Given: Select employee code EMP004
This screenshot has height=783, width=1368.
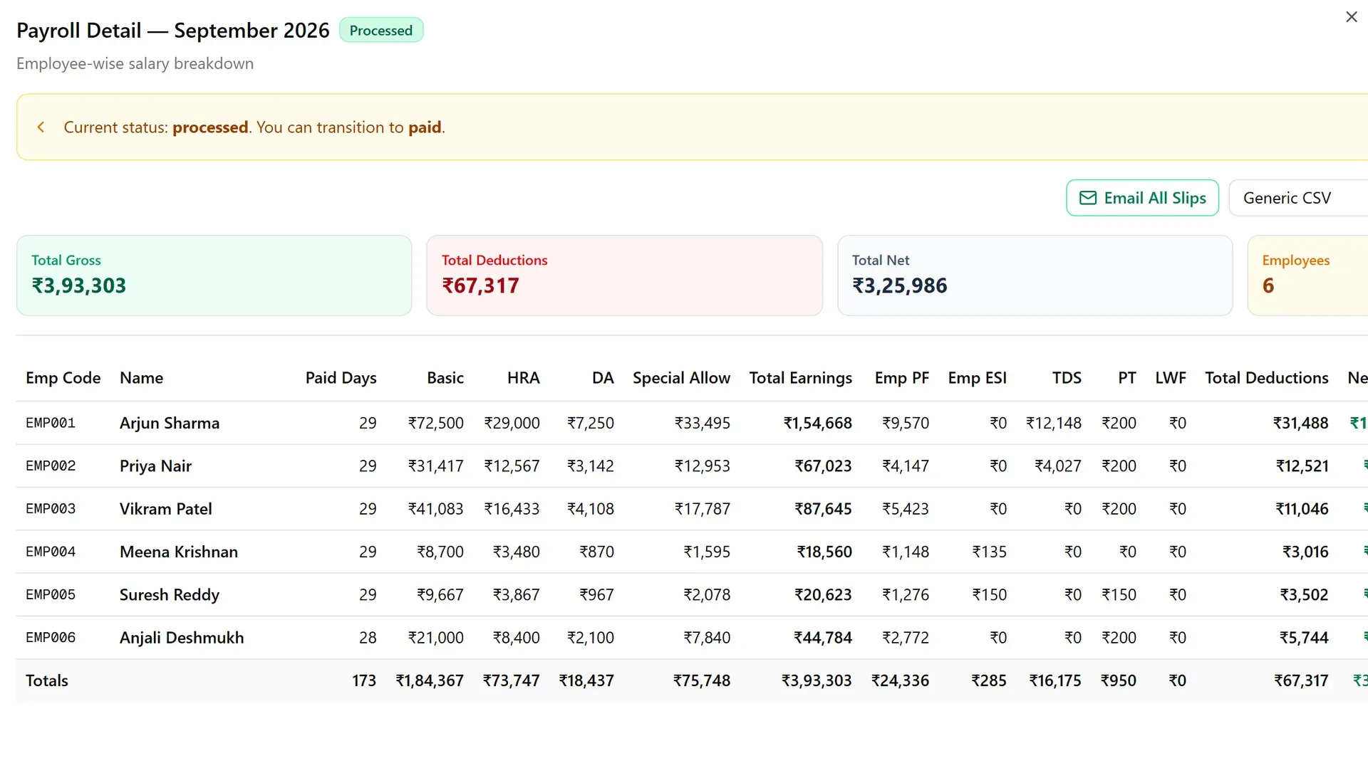Looking at the screenshot, I should [51, 552].
